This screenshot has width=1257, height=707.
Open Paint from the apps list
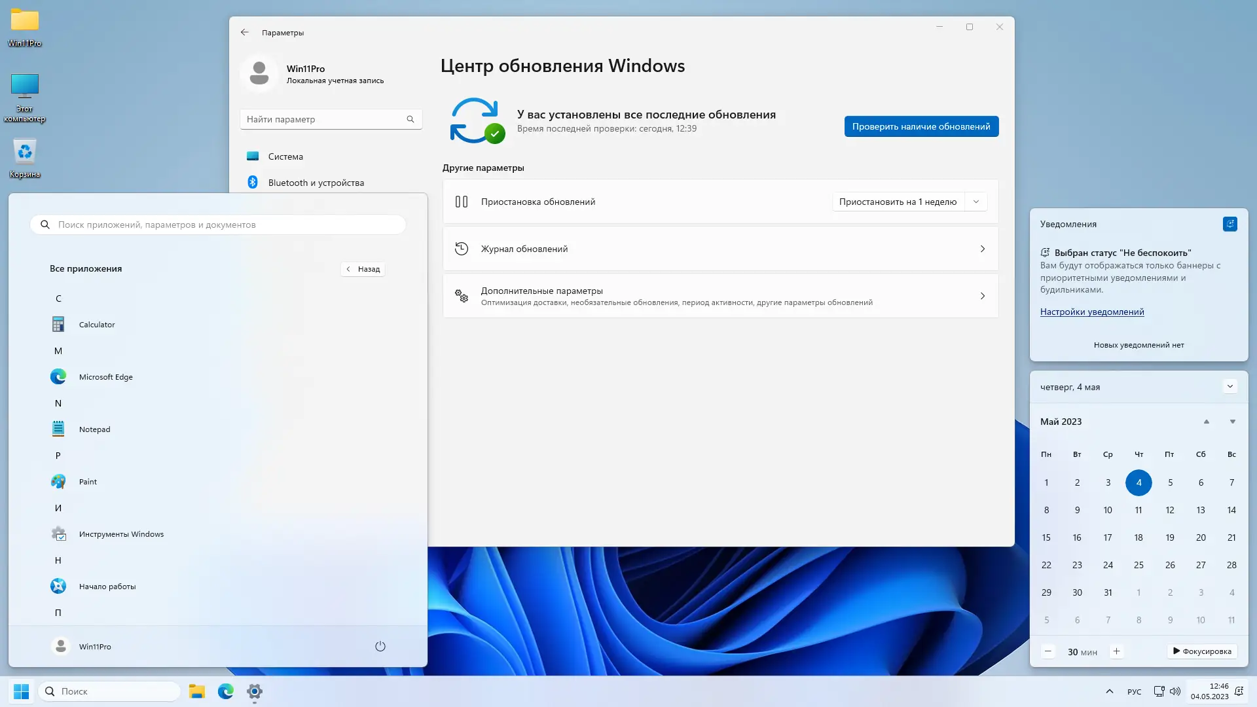87,482
